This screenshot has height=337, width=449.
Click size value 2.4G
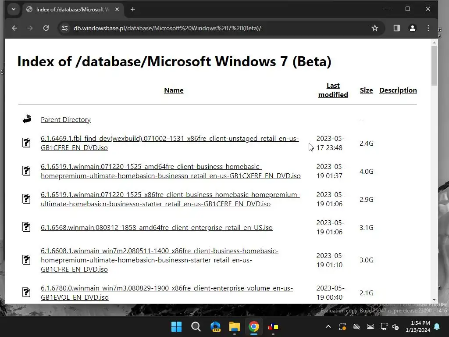coord(366,143)
